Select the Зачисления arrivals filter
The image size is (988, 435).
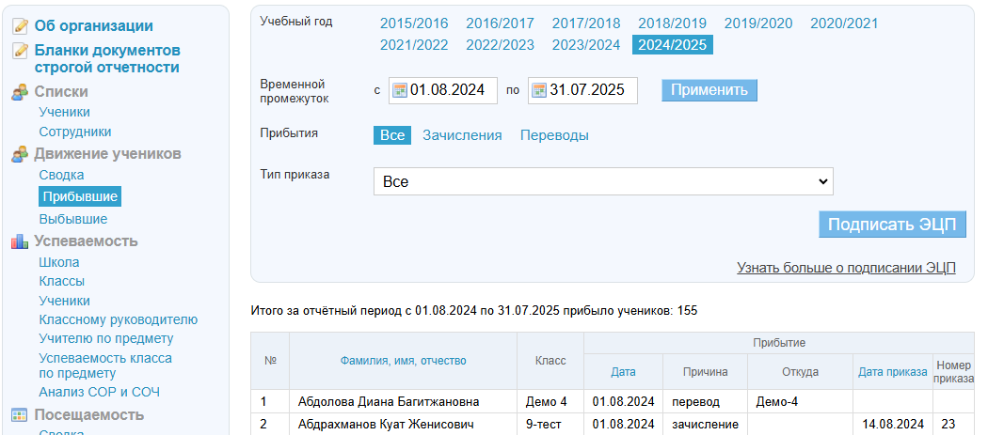[462, 135]
